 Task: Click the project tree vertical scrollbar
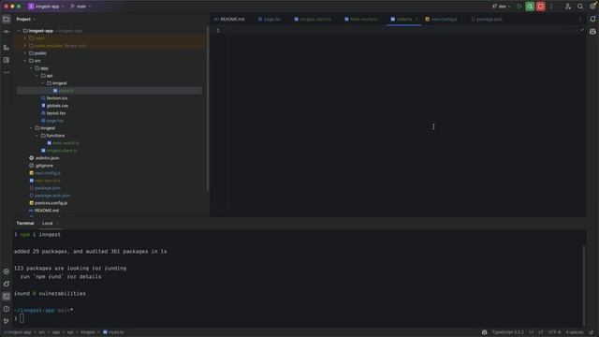point(208,109)
